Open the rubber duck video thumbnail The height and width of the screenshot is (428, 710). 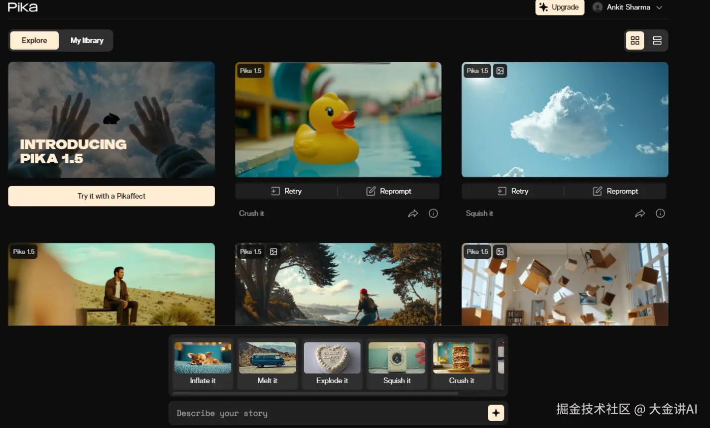(x=338, y=119)
